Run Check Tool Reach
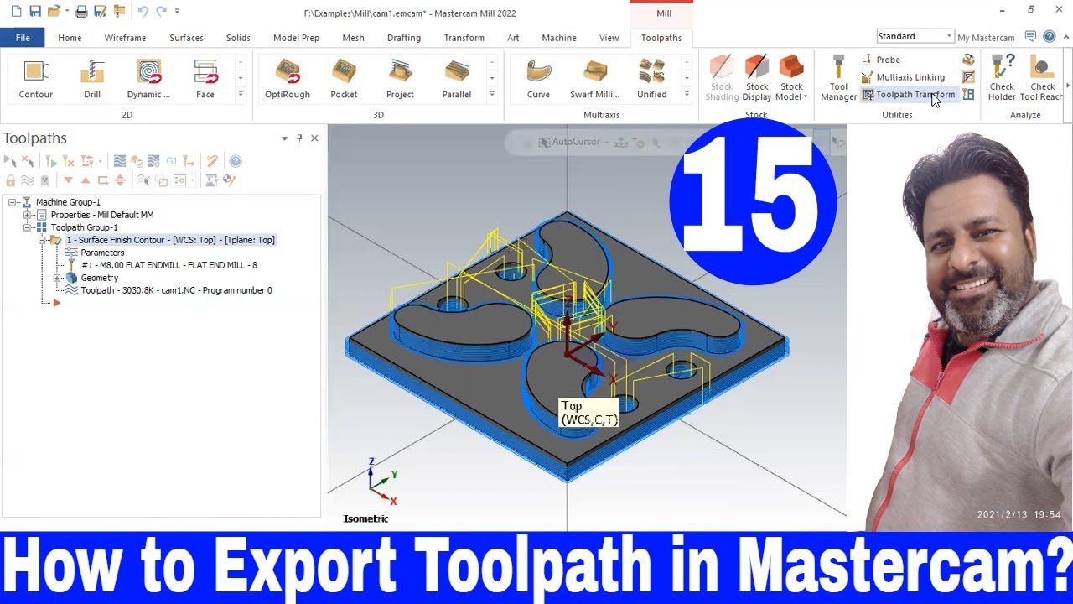 point(1043,79)
